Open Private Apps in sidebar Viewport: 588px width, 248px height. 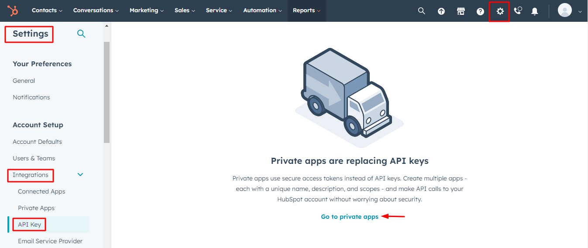click(36, 208)
